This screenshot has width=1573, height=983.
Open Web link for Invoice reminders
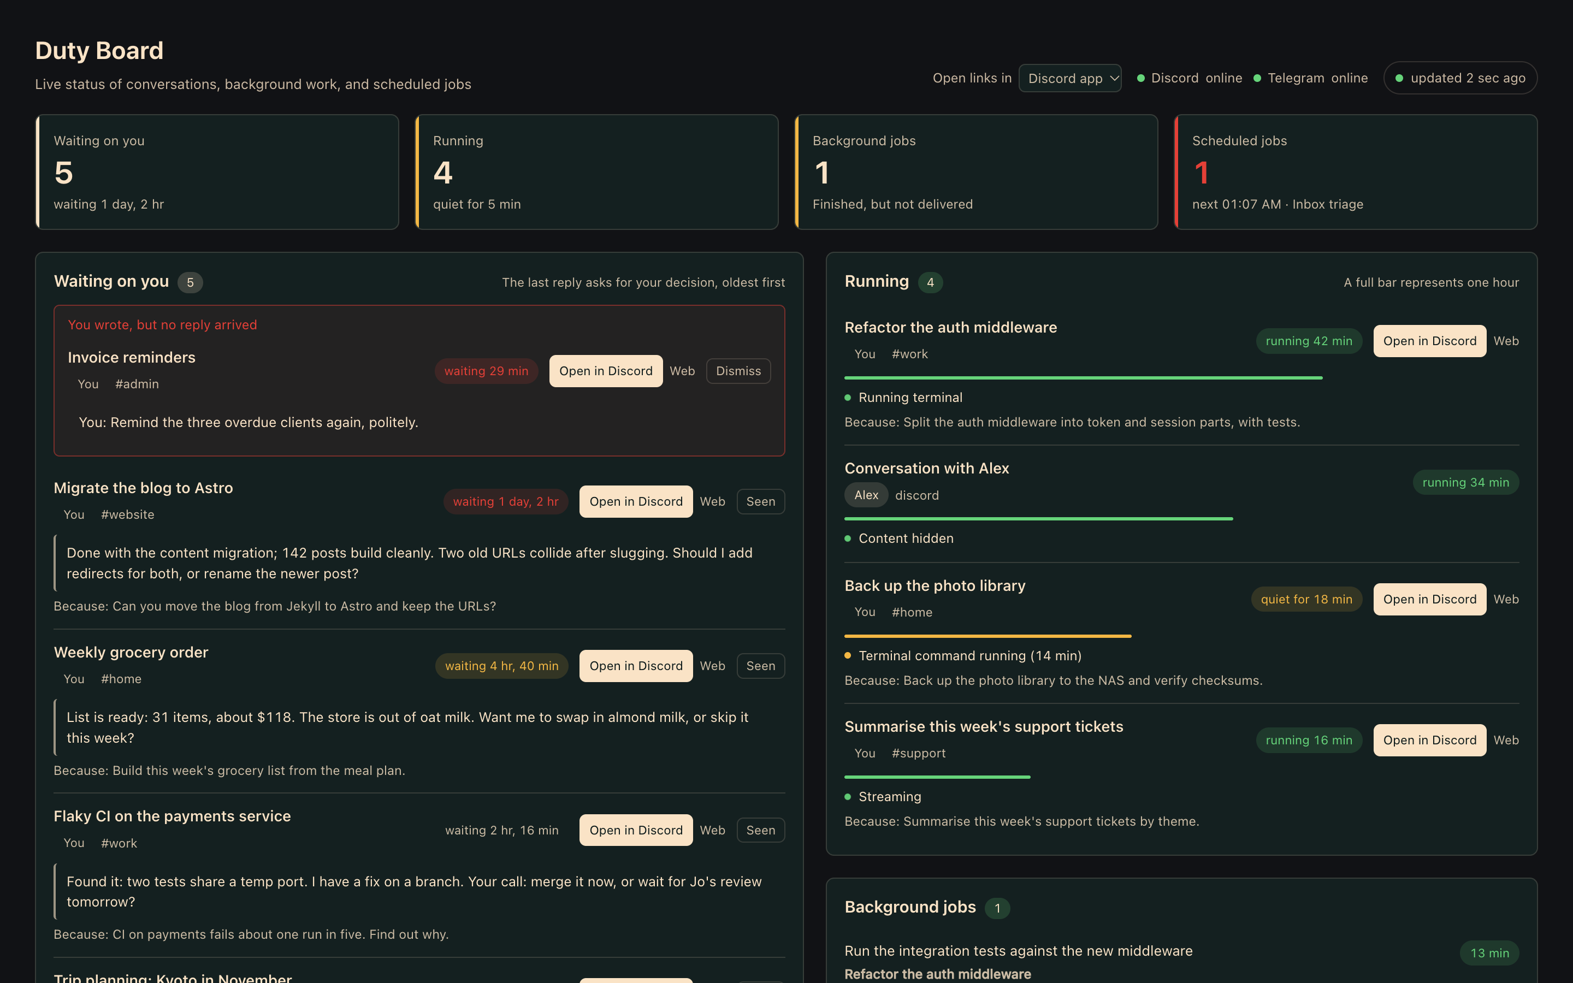[x=682, y=371]
